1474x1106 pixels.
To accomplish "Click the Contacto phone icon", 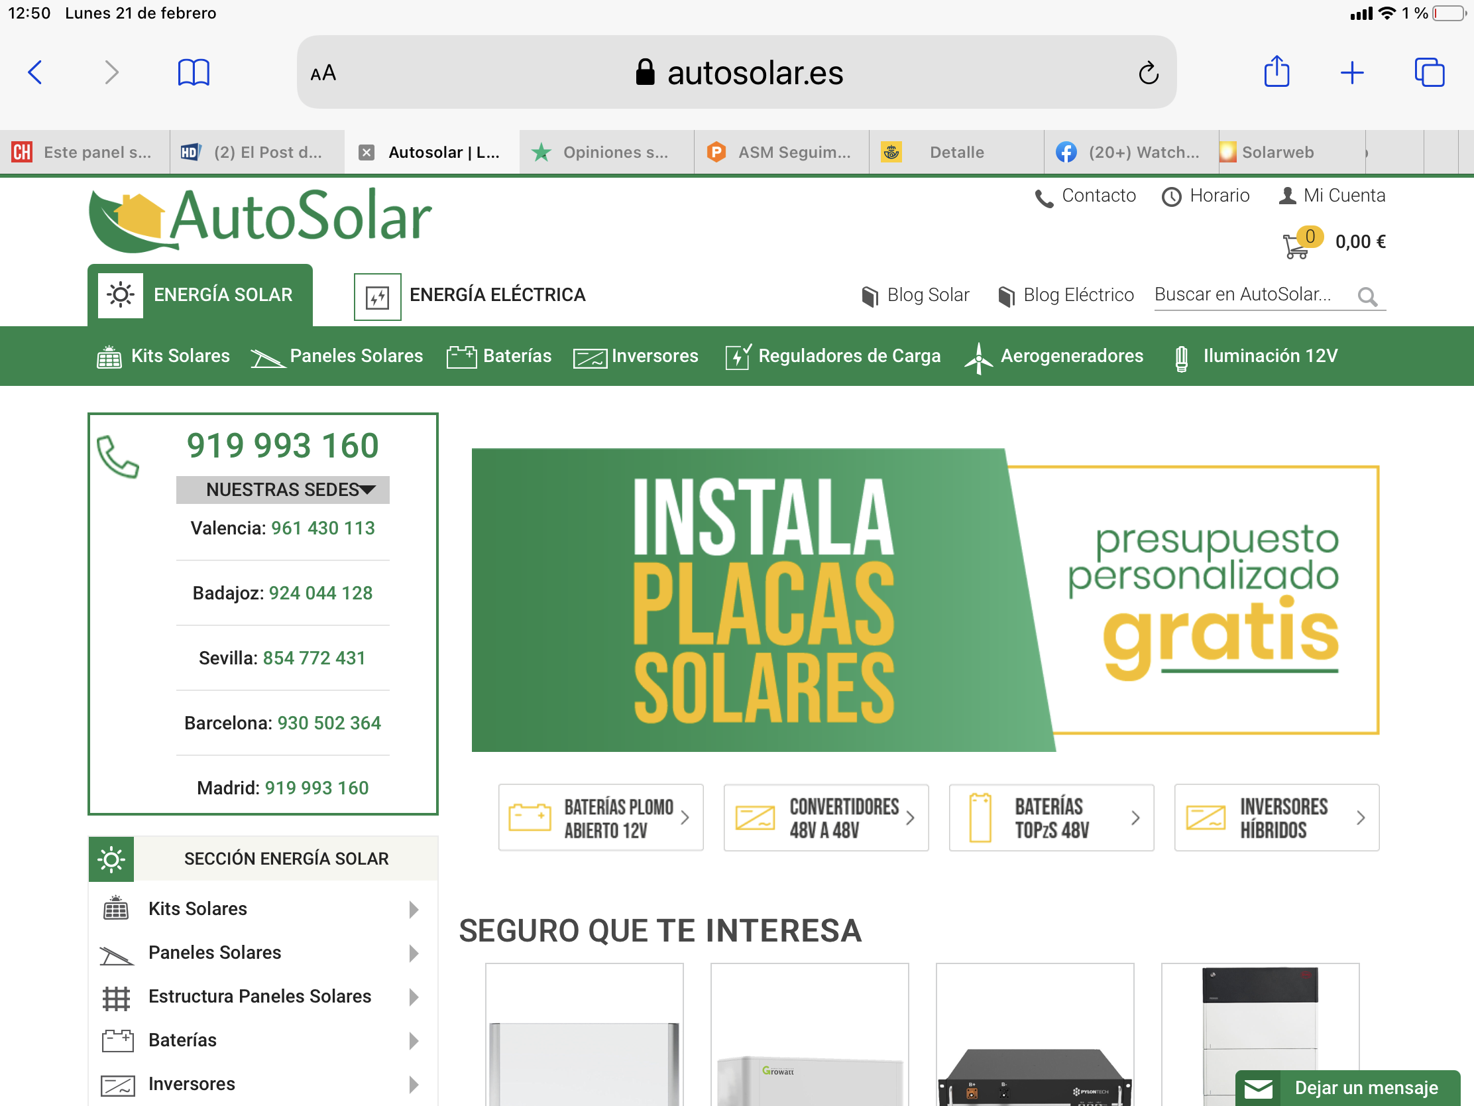I will [1043, 198].
